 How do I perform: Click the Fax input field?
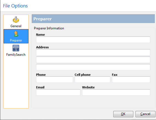pos(131,80)
